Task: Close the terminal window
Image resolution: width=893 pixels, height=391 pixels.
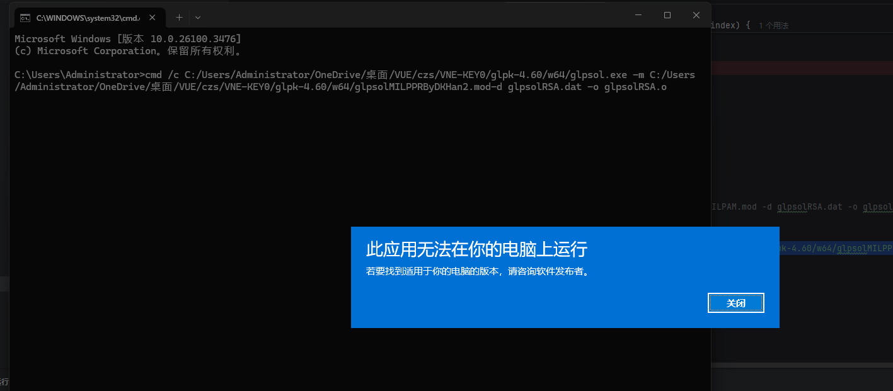Action: pyautogui.click(x=696, y=15)
